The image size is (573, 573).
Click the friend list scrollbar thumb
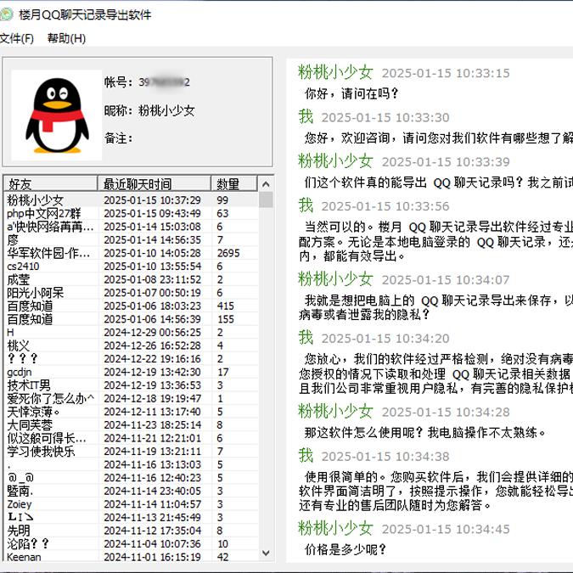click(266, 199)
